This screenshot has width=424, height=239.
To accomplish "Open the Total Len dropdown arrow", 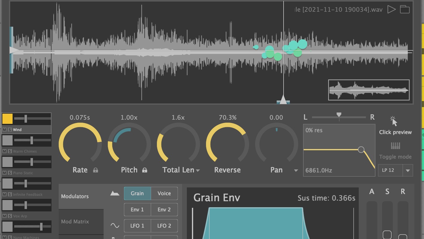I will [x=198, y=171].
